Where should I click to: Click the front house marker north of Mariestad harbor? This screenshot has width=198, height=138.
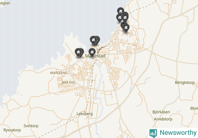pos(94,40)
